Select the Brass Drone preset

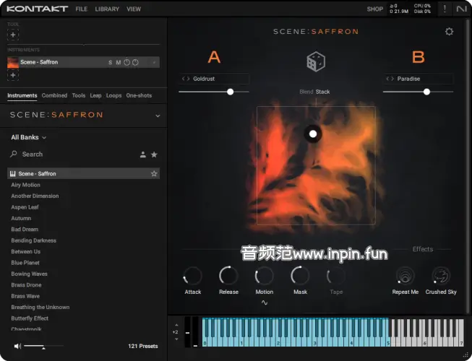(x=26, y=285)
